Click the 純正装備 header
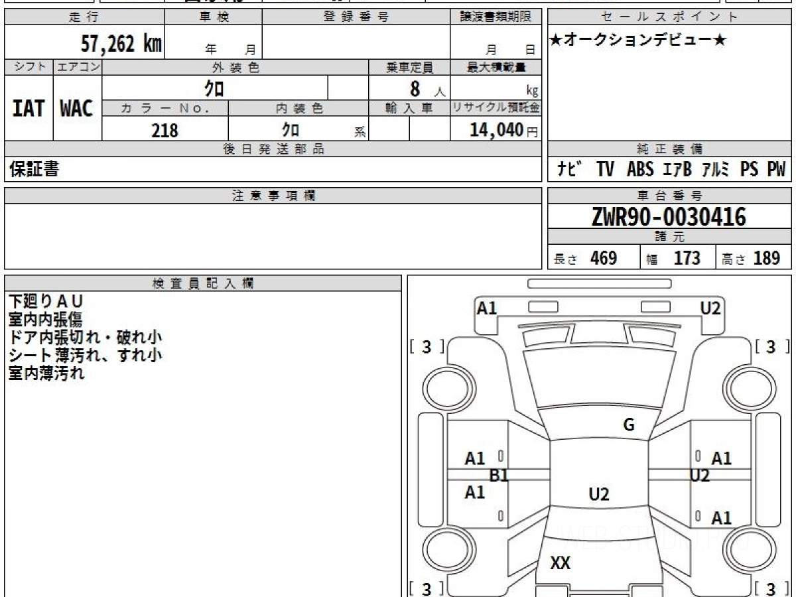The height and width of the screenshot is (597, 796). pos(670,149)
